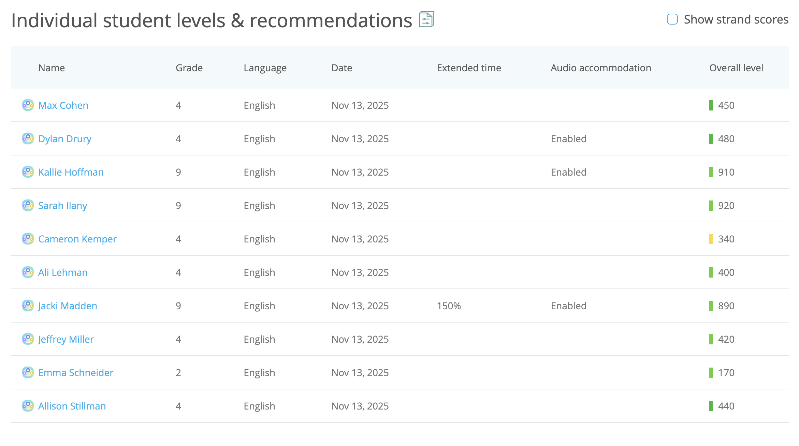
Task: Open Dylan Drury's student profile link
Action: [x=65, y=138]
